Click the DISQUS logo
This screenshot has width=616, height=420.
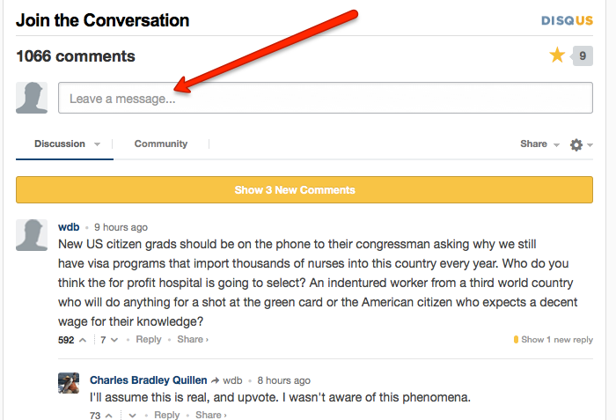(x=567, y=20)
